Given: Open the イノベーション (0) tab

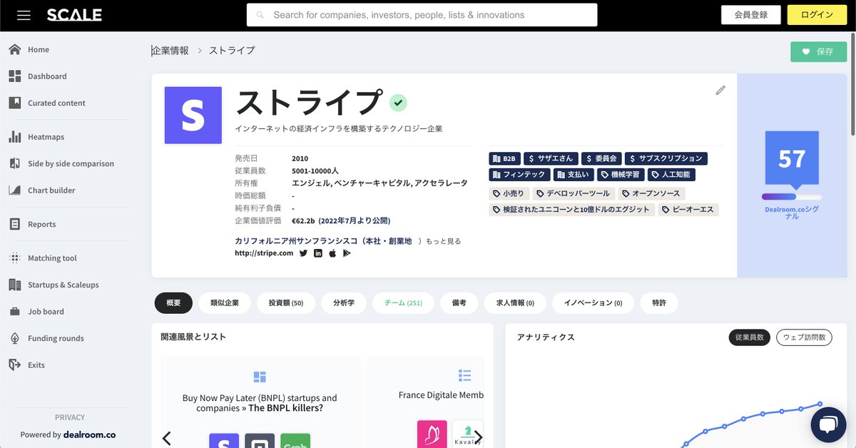Looking at the screenshot, I should [x=593, y=303].
